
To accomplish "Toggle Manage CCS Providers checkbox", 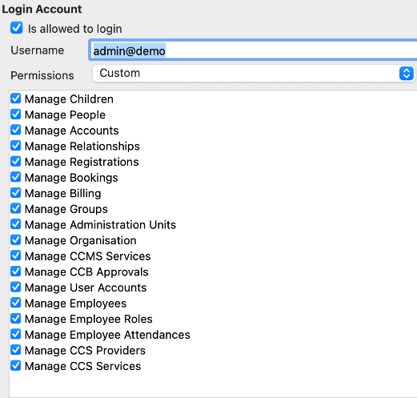I will point(16,350).
